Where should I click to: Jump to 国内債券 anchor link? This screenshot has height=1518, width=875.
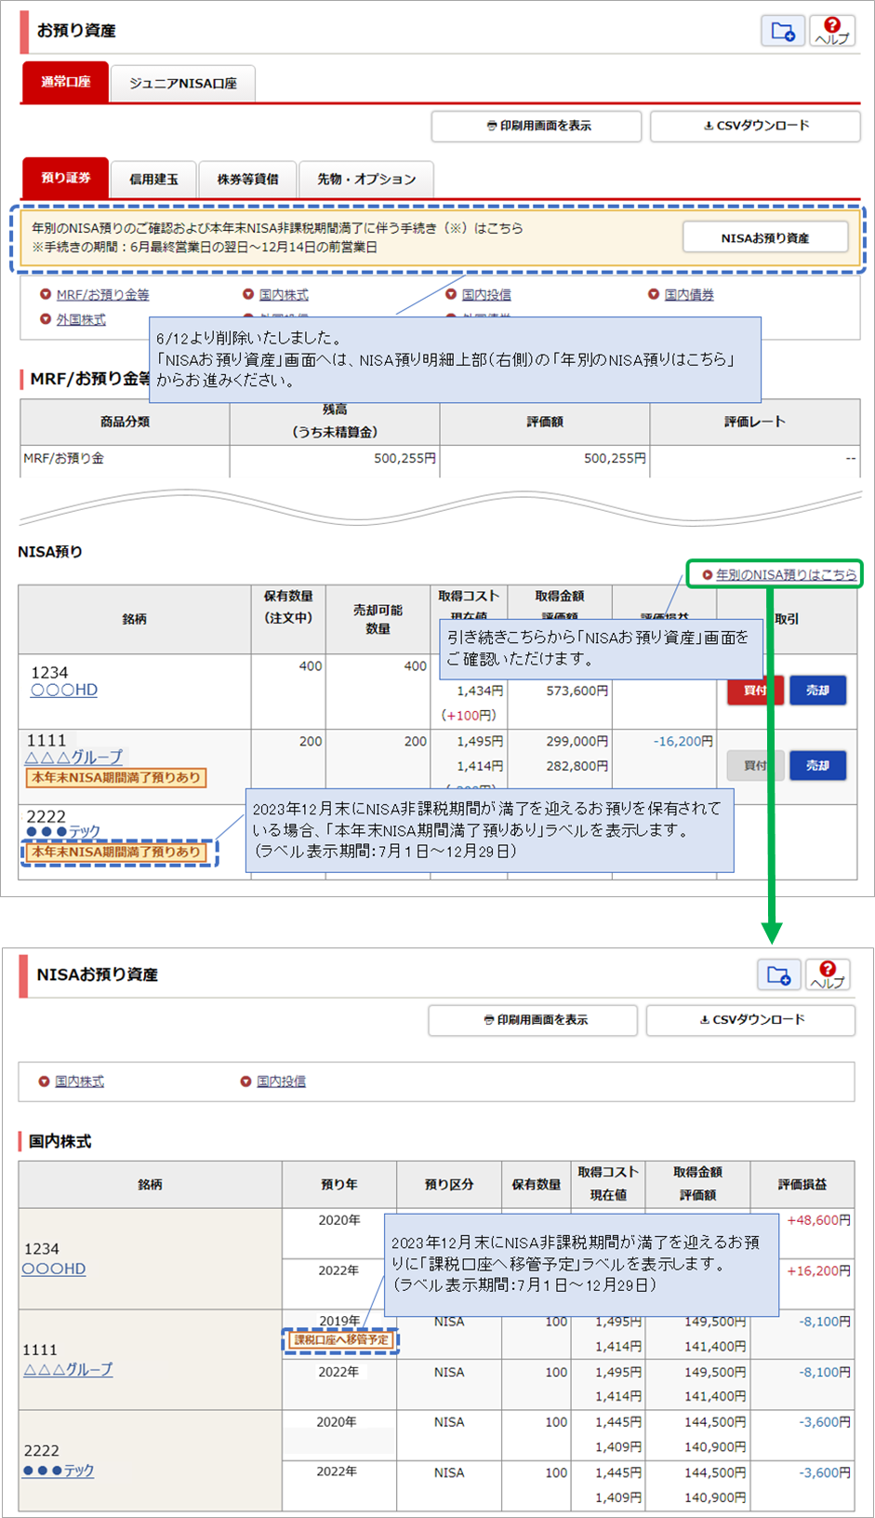689,294
